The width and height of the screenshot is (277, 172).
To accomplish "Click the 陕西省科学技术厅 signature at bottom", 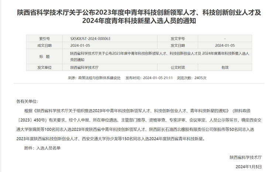I will [245, 157].
